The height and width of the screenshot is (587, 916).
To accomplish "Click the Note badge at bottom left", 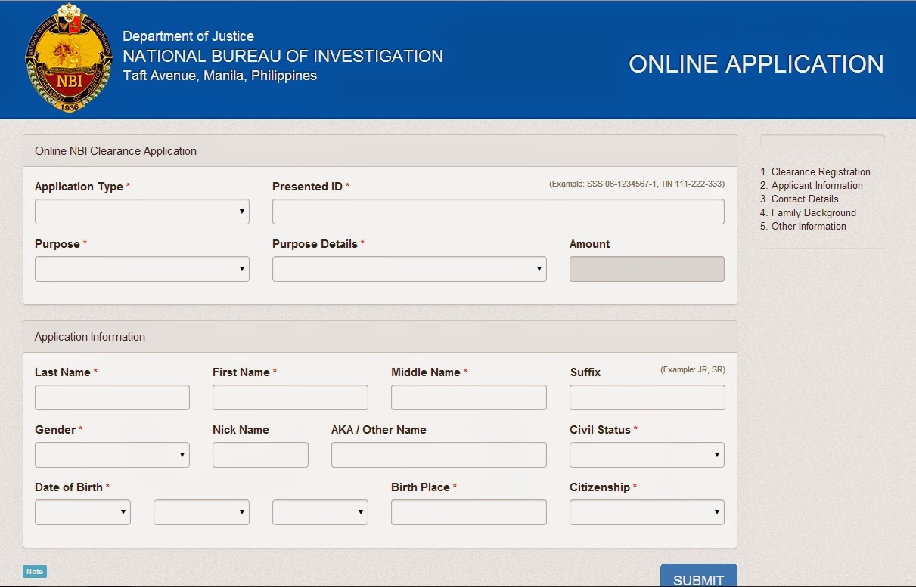I will [33, 572].
